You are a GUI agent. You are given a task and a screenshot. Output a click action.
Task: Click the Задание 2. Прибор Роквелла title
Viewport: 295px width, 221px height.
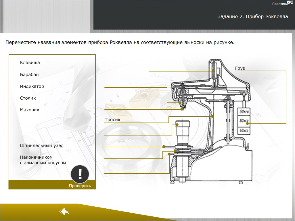(252, 17)
